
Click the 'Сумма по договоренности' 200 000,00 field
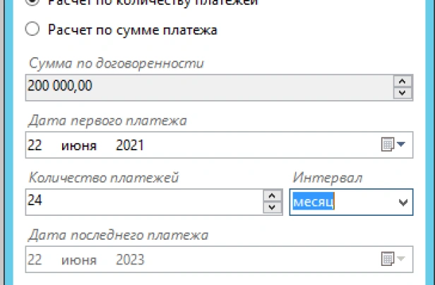(x=205, y=87)
